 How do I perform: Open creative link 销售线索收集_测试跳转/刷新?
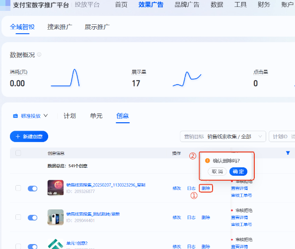pyautogui.click(x=93, y=214)
